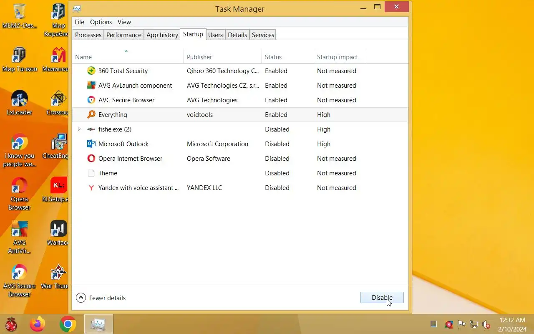The image size is (534, 334).
Task: Click the Task Manager title bar icon
Action: 77,9
